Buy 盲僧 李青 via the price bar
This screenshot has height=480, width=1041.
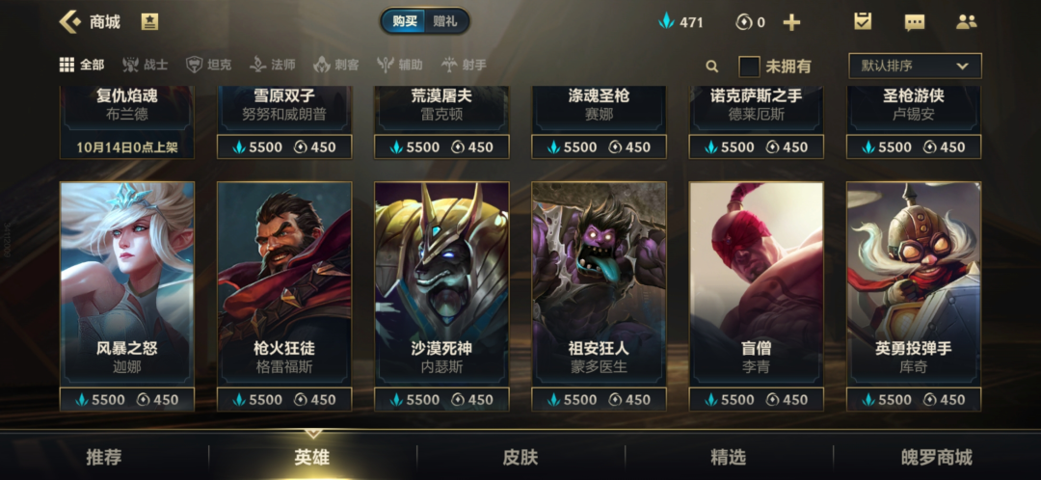pyautogui.click(x=757, y=400)
